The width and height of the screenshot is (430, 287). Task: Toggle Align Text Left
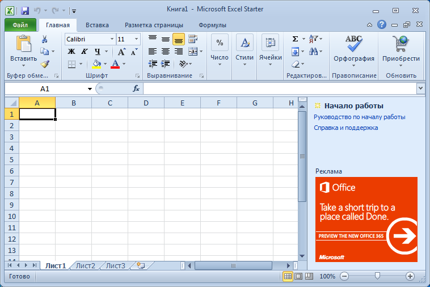(x=153, y=52)
